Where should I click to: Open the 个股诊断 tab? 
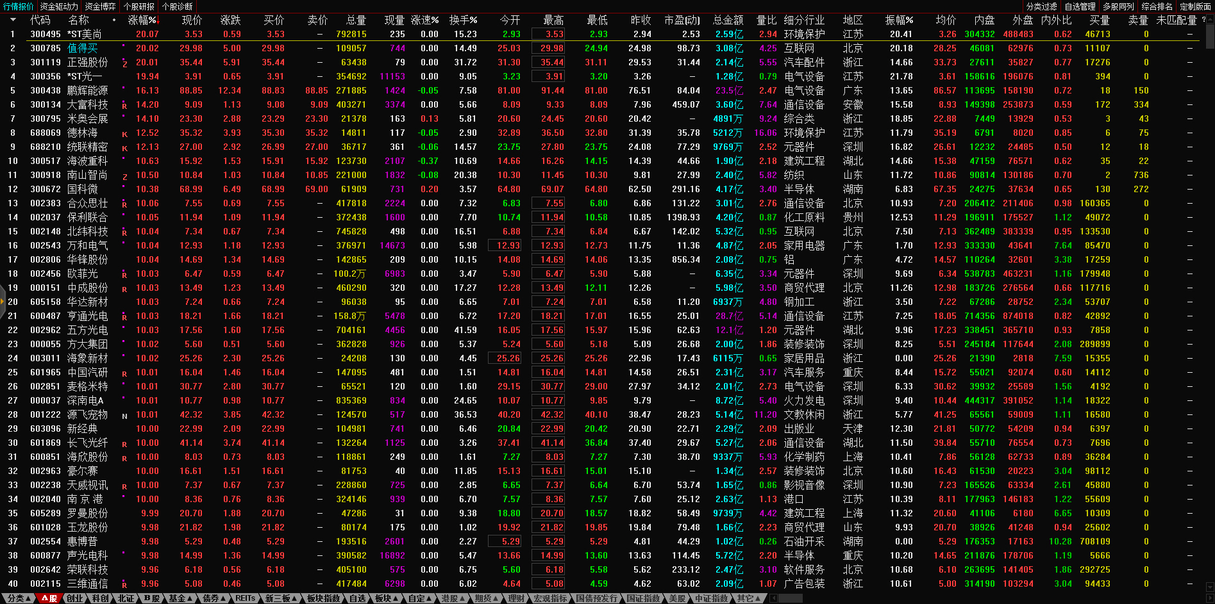177,6
